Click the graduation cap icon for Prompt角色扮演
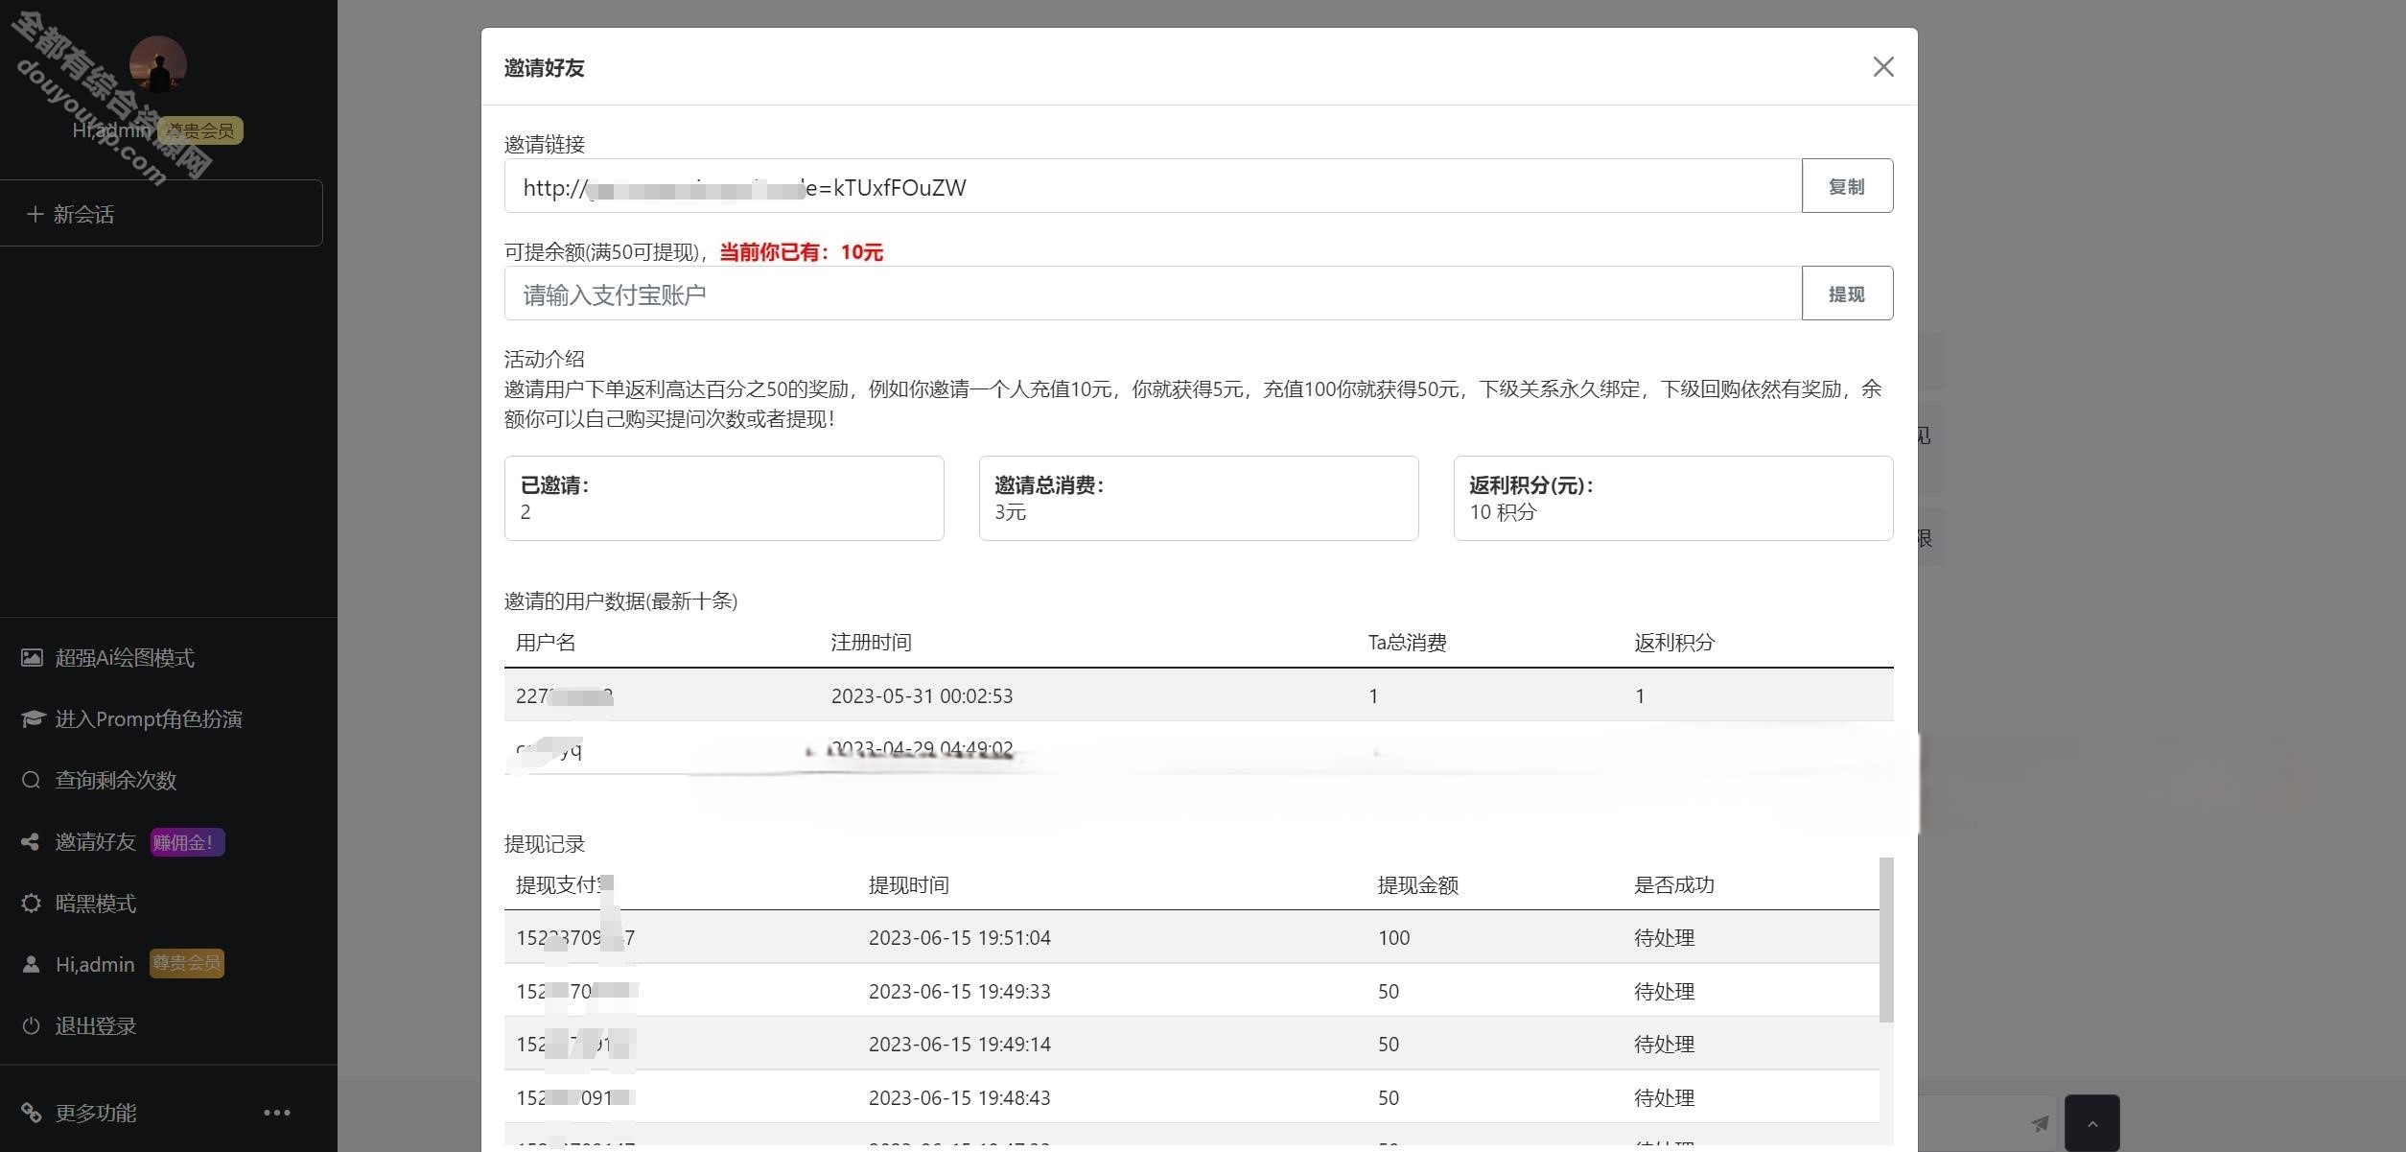The height and width of the screenshot is (1152, 2406). (33, 718)
